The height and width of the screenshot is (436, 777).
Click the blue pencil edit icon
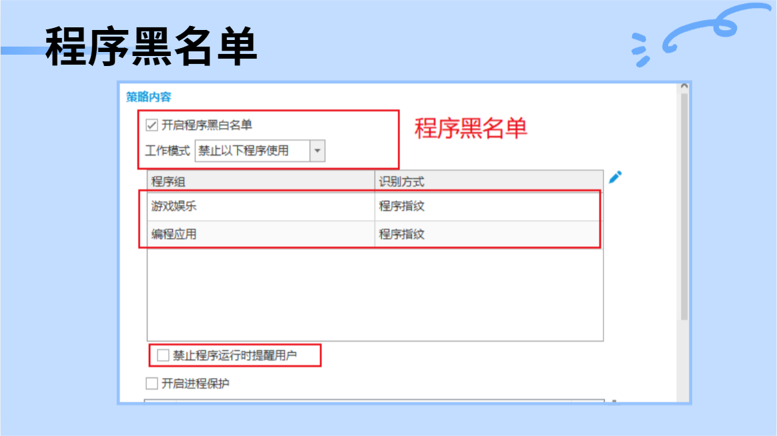(615, 177)
